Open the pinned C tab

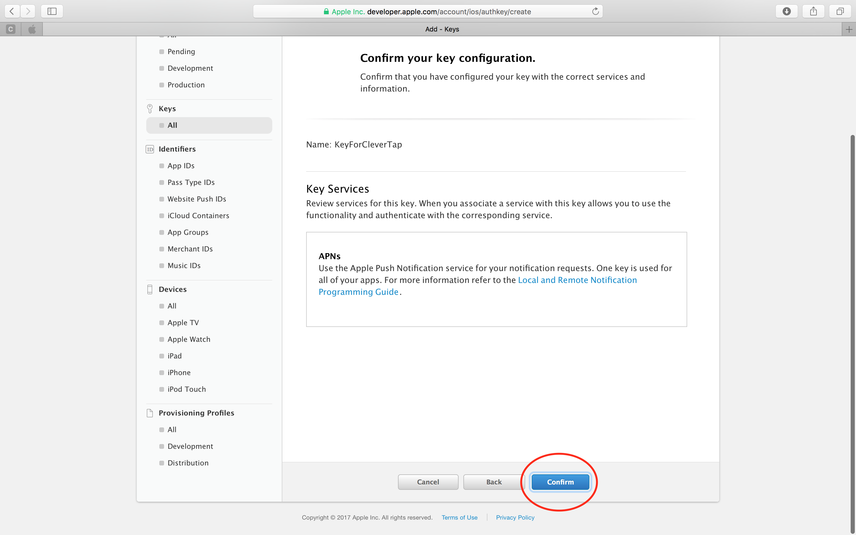click(x=11, y=29)
